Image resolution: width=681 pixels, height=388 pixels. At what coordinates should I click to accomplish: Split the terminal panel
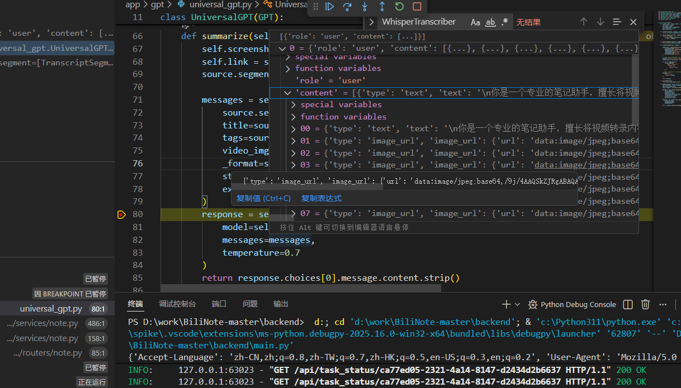tap(628, 304)
